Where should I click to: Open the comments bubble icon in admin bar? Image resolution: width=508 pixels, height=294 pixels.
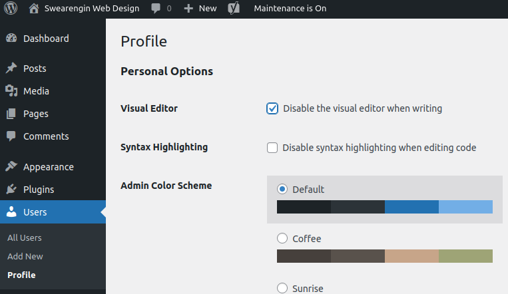pyautogui.click(x=156, y=9)
